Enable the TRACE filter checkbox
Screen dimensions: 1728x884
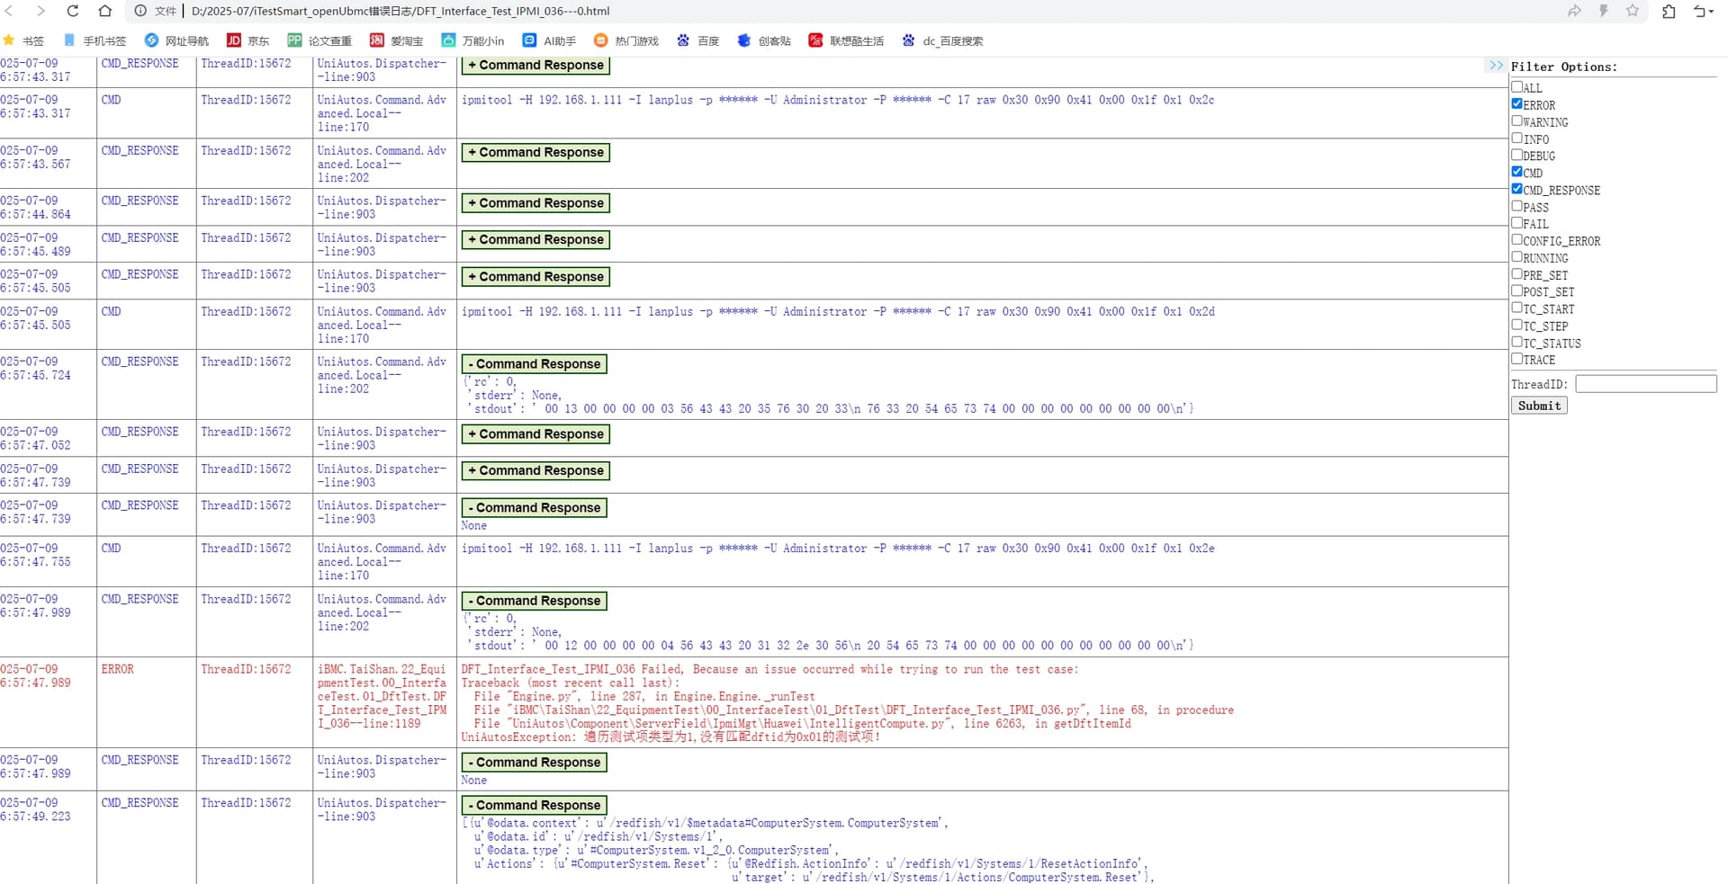coord(1516,358)
